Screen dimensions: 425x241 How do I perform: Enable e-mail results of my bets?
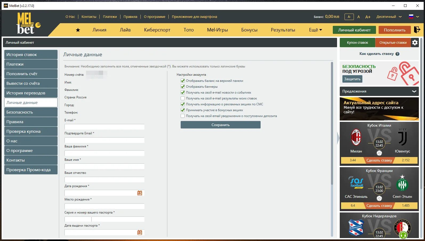click(x=183, y=98)
